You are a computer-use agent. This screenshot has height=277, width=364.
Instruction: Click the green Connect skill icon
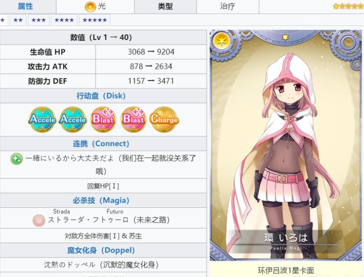coord(17,159)
